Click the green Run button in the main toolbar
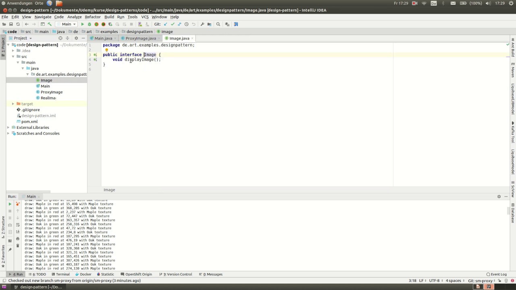The height and width of the screenshot is (290, 516). tap(83, 24)
